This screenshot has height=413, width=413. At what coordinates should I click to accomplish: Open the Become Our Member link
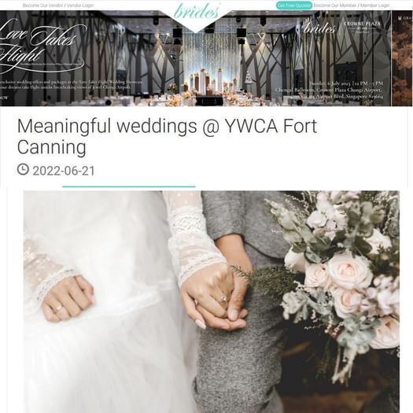pos(335,6)
